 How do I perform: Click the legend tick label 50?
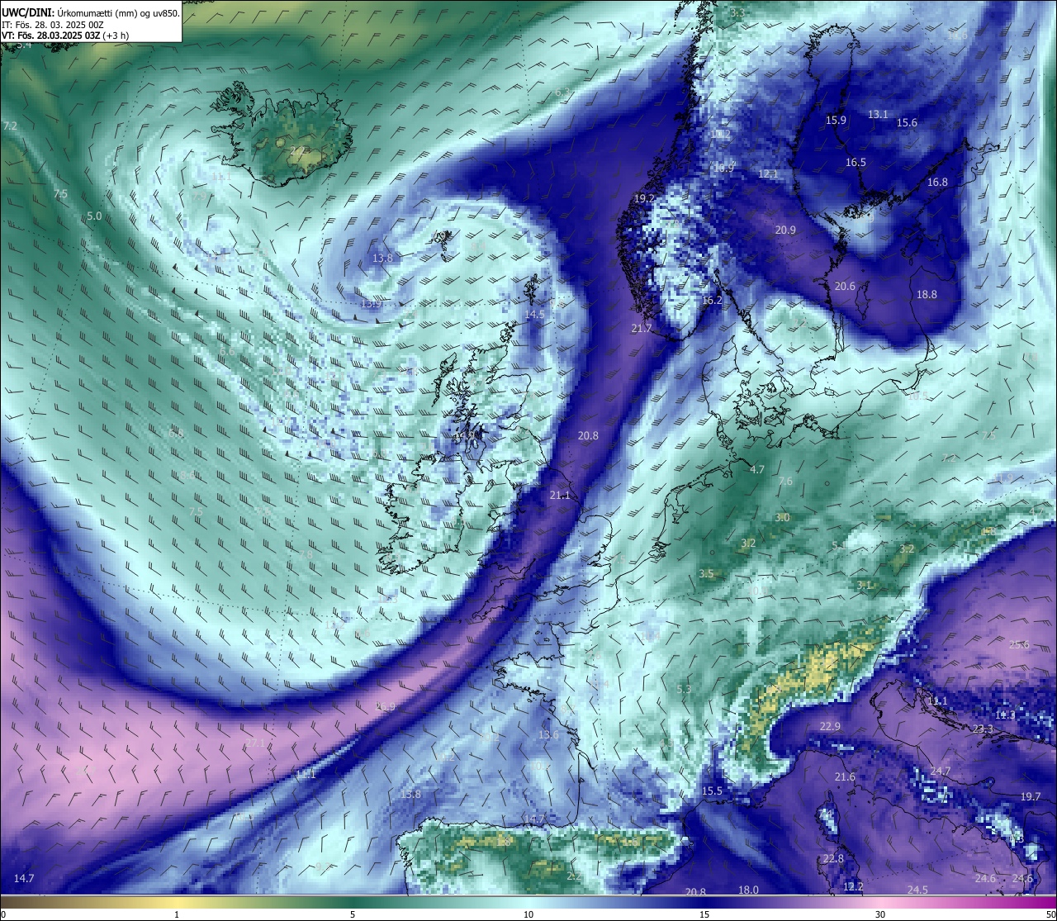pos(1050,914)
